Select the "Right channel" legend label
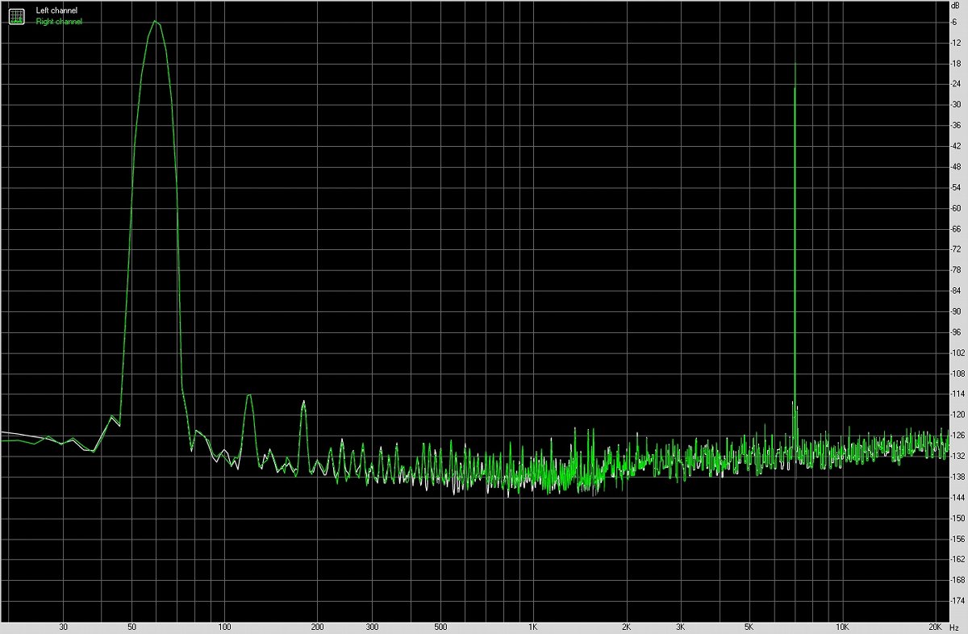968x634 pixels. click(59, 22)
